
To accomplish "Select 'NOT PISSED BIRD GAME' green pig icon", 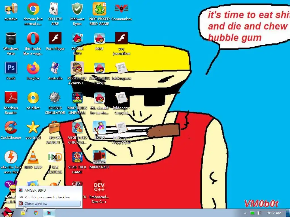I will 99,14.
